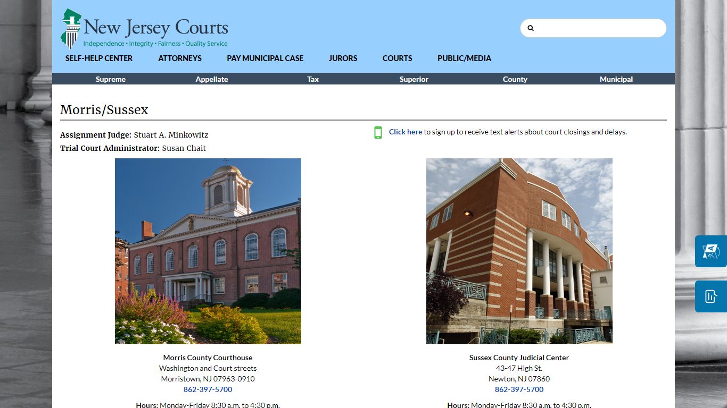Screen dimensions: 727x408
Task: Select 'Washington and Court streets' address line
Action: point(208,368)
